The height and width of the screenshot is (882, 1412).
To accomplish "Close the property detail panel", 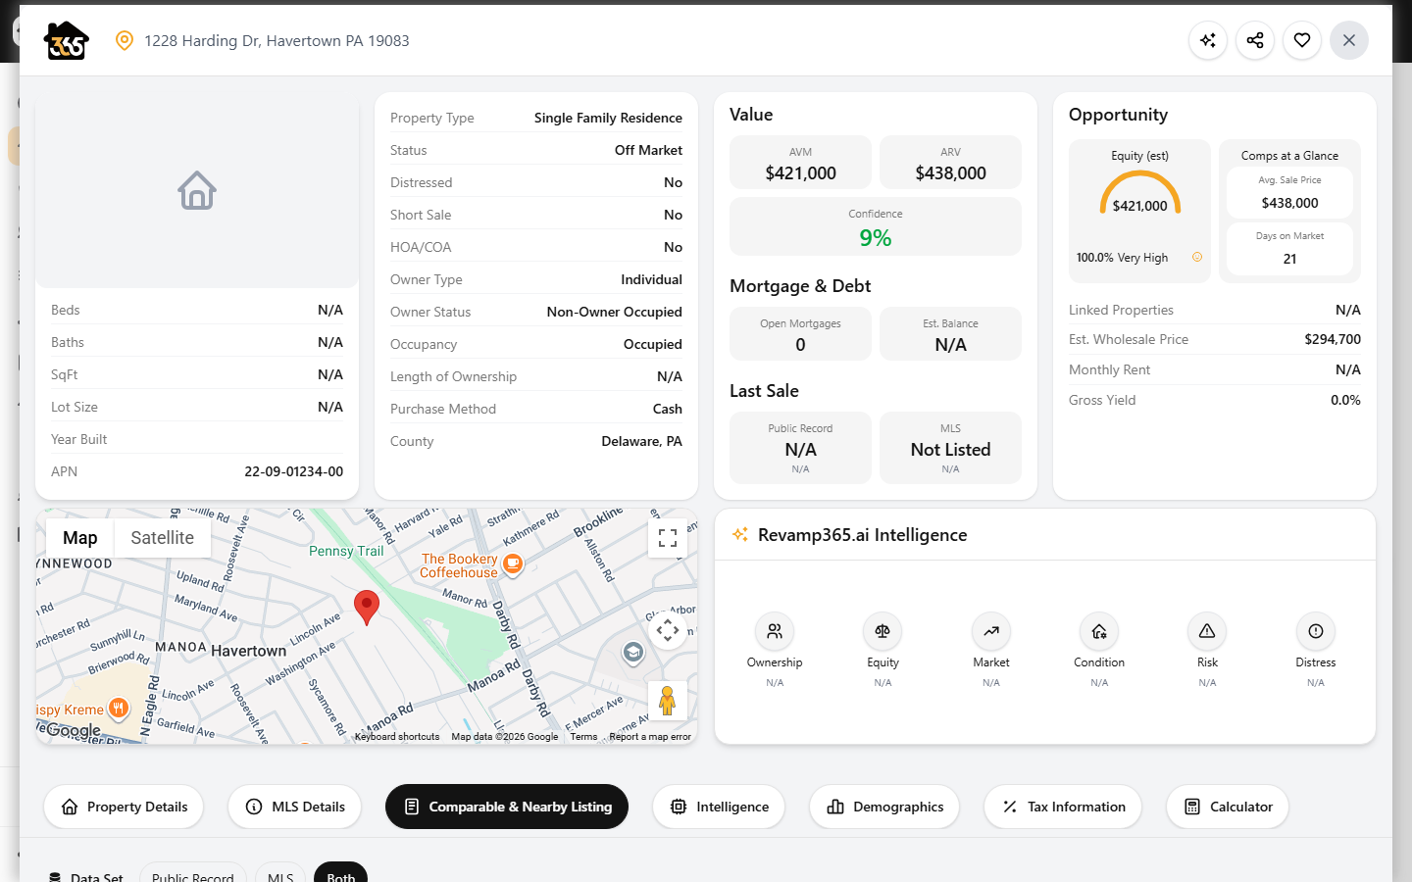I will point(1349,40).
